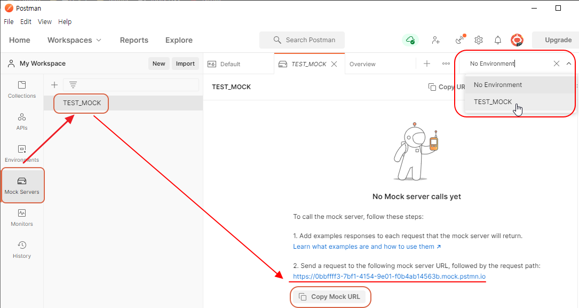Expand the Workspaces dropdown
Image resolution: width=579 pixels, height=308 pixels.
pyautogui.click(x=74, y=40)
